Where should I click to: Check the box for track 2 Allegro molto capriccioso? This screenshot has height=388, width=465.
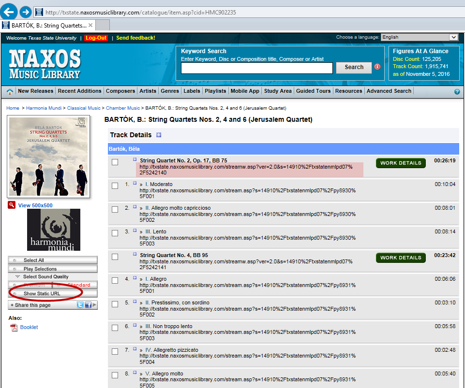pyautogui.click(x=115, y=209)
